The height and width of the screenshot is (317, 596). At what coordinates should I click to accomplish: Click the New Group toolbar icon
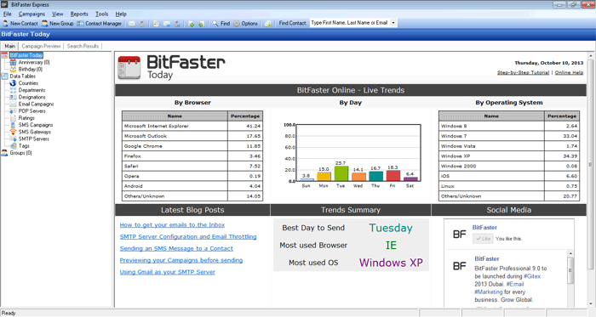click(x=45, y=24)
